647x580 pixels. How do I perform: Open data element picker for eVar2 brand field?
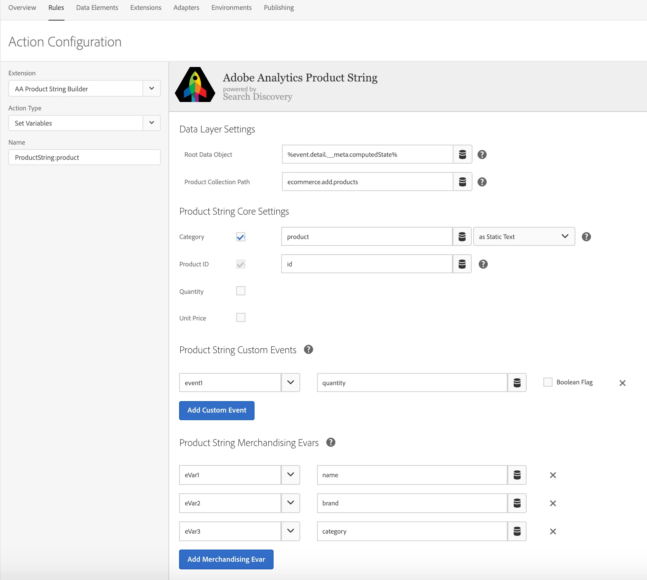[x=517, y=503]
